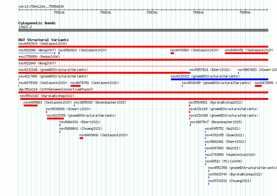Open the nsv5938089 (Almarri2020) label
277x196 pixels.
(x=68, y=109)
